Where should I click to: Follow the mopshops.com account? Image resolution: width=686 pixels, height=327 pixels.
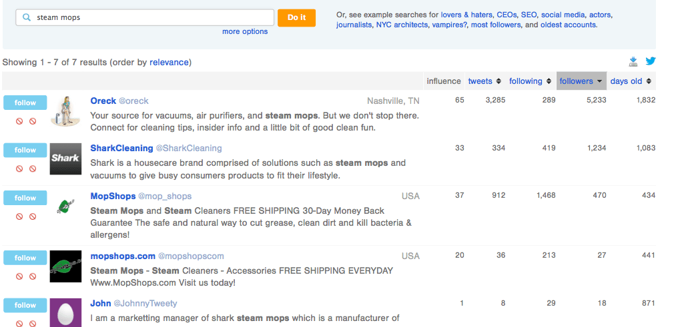pyautogui.click(x=25, y=258)
